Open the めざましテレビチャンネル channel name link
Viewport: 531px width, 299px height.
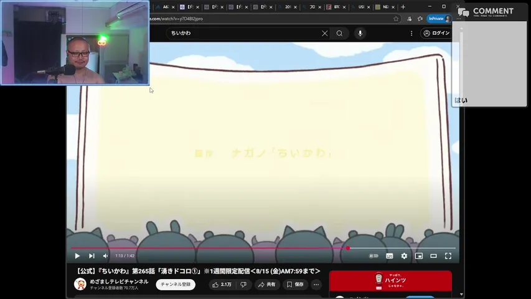(x=119, y=282)
